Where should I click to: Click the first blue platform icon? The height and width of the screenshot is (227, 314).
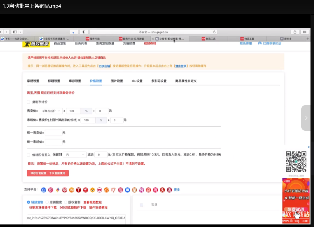coord(44,190)
